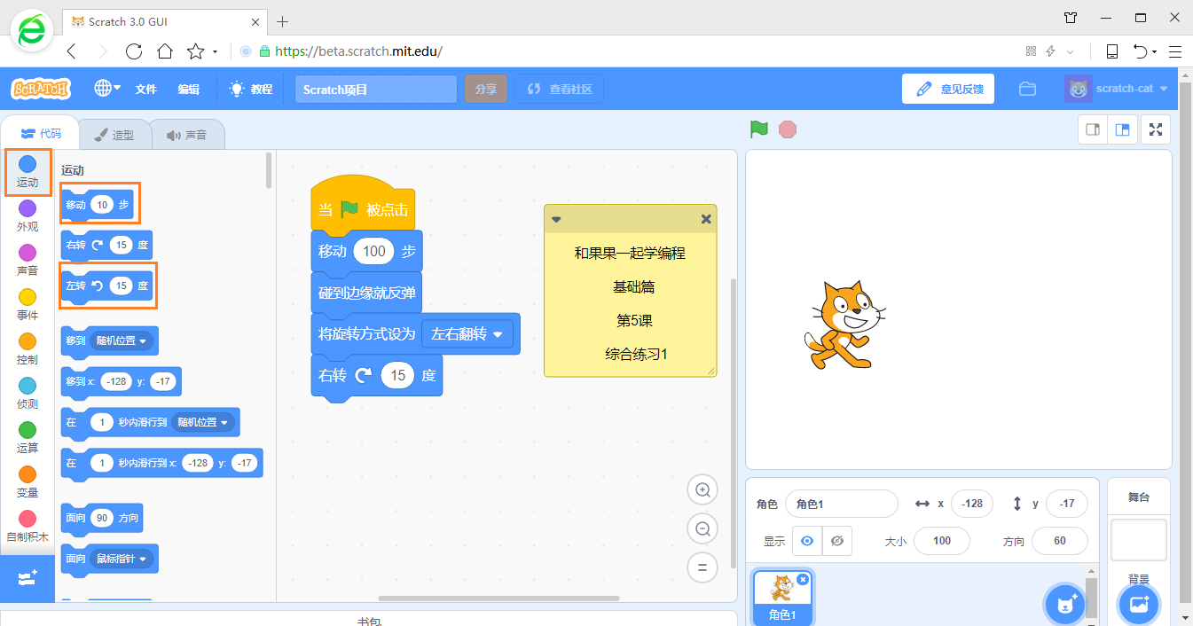
Task: Close the yellow comment note
Action: click(706, 219)
